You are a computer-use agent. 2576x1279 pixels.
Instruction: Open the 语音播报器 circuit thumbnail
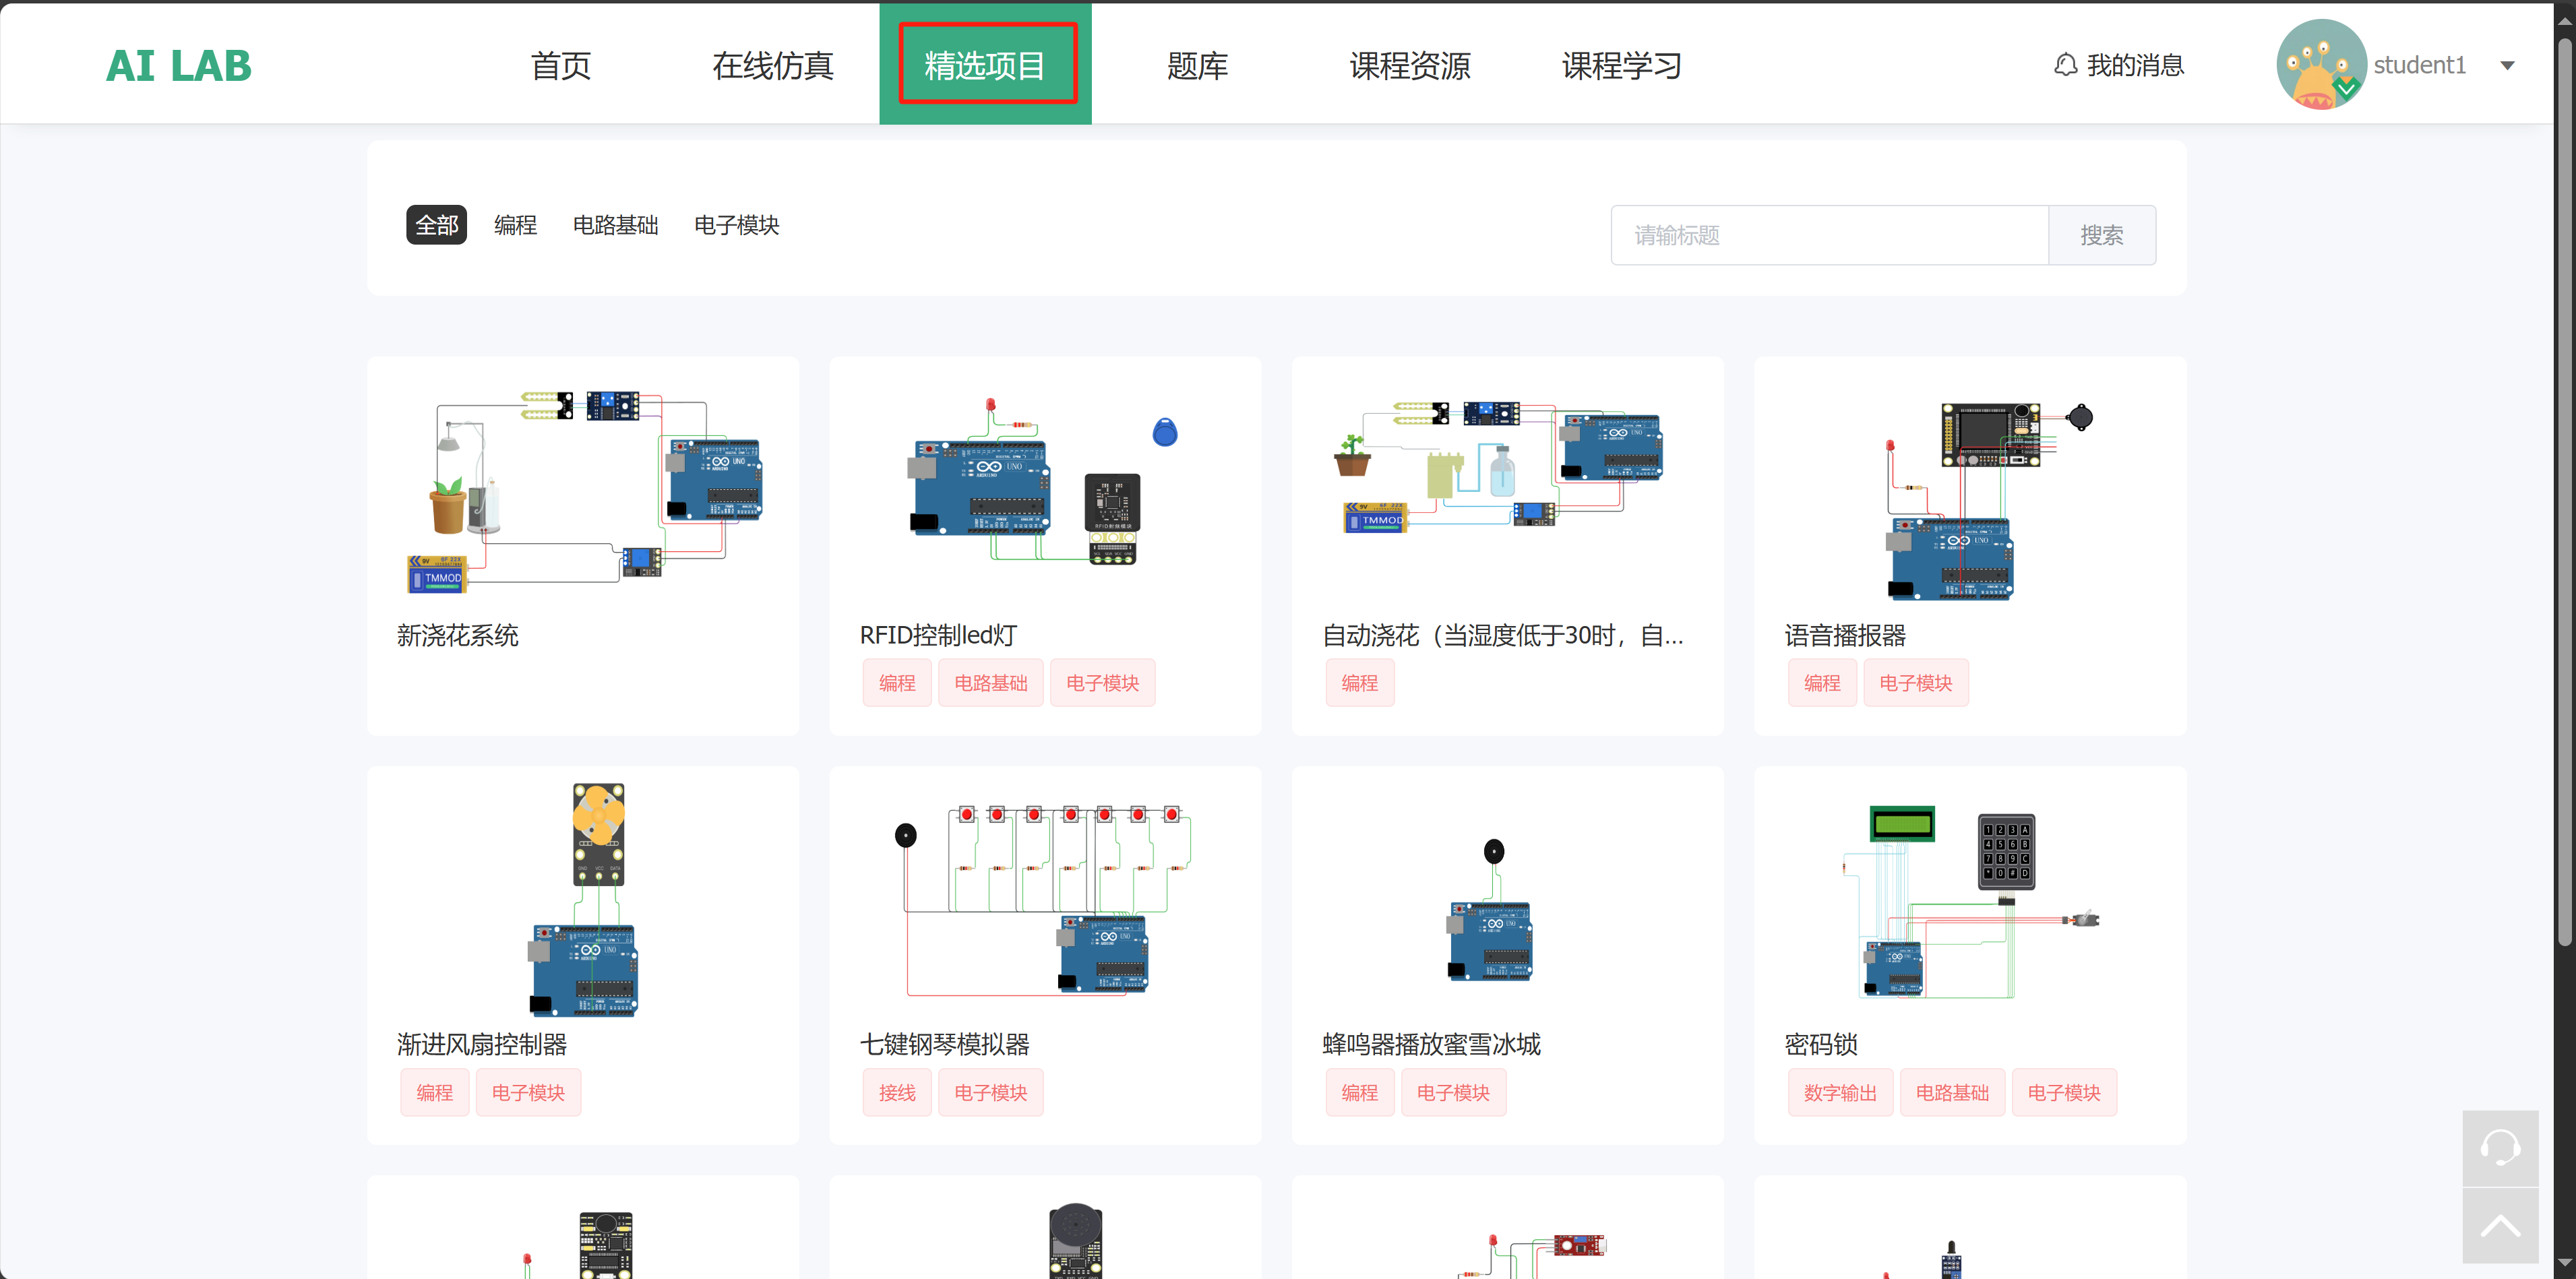pyautogui.click(x=1969, y=499)
